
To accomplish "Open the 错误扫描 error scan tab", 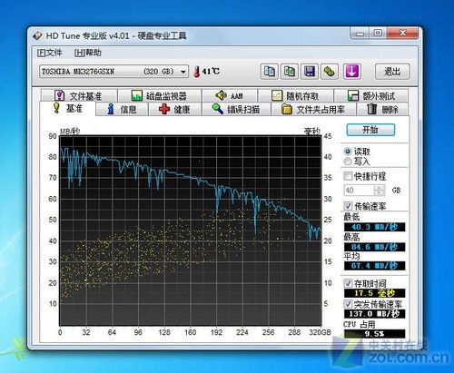I will 236,109.
